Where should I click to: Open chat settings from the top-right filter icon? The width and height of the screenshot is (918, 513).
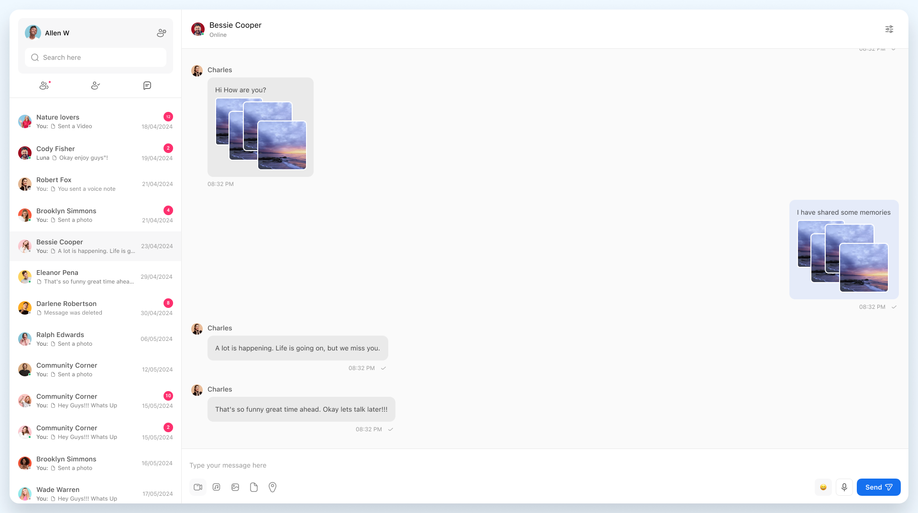click(x=889, y=29)
